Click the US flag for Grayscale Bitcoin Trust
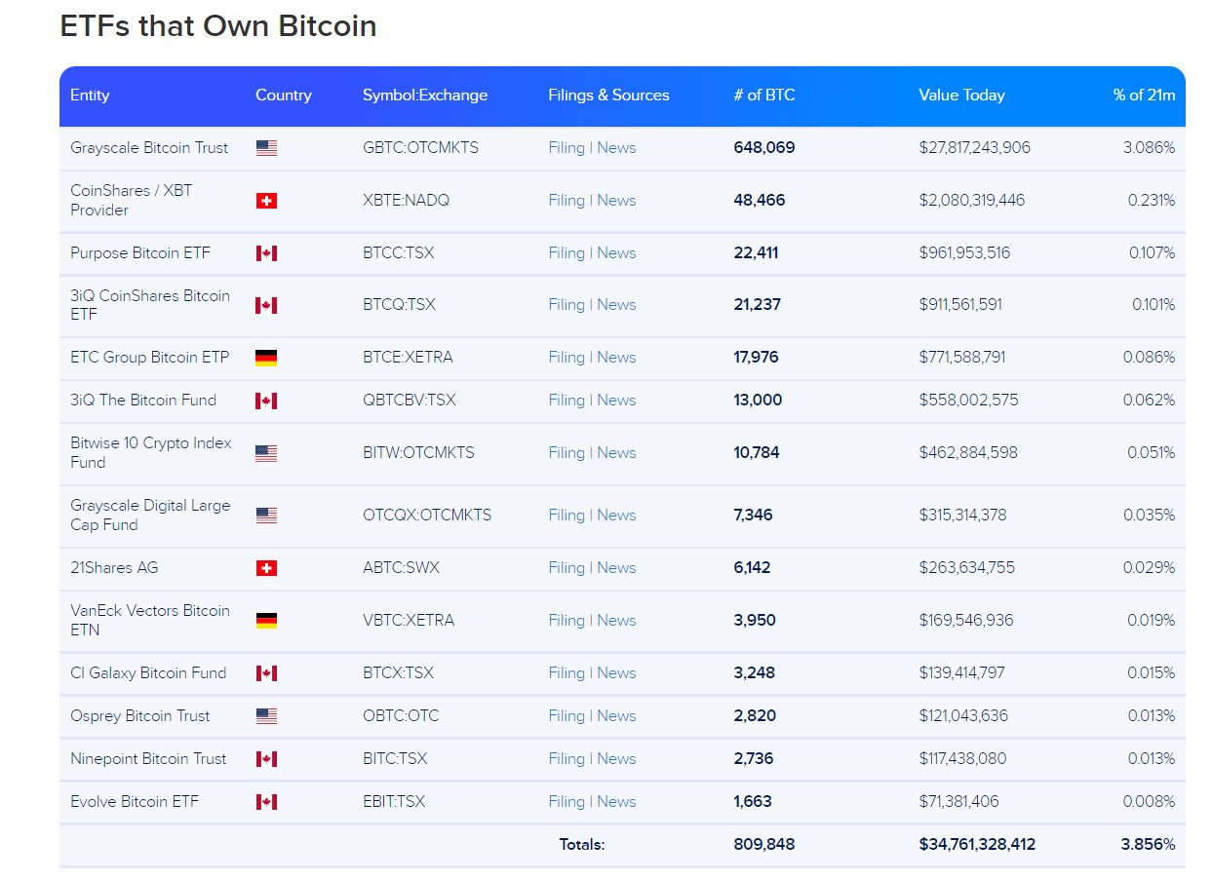Viewport: 1212px width, 880px height. [266, 148]
